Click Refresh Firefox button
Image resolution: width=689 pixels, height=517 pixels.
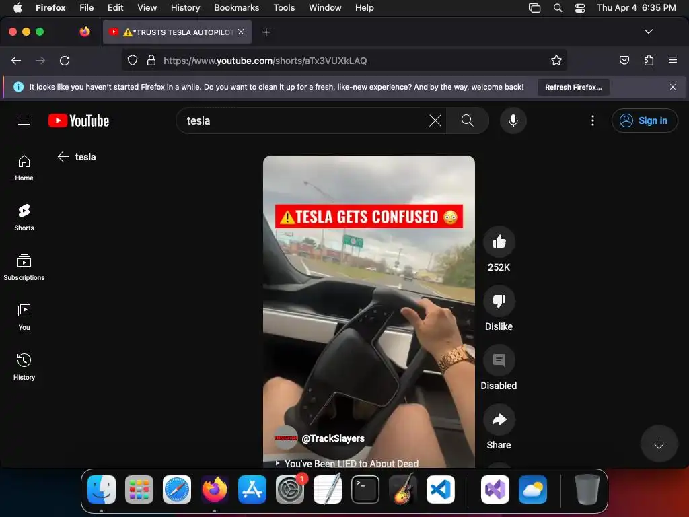[x=573, y=87]
